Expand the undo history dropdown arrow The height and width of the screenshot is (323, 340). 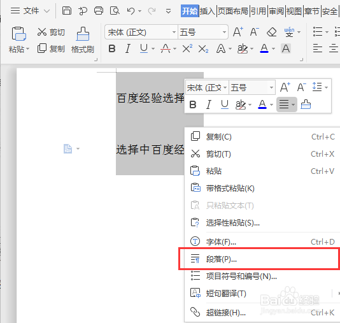coord(140,11)
